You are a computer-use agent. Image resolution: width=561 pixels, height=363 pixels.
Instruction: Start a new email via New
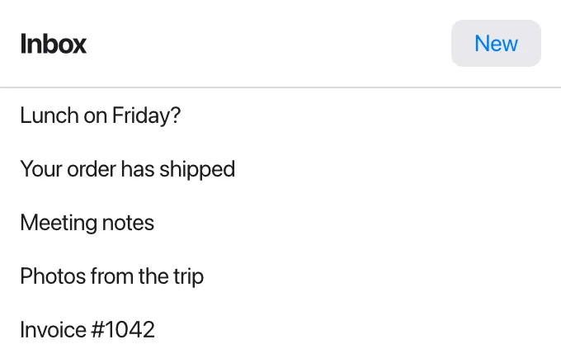pos(496,43)
